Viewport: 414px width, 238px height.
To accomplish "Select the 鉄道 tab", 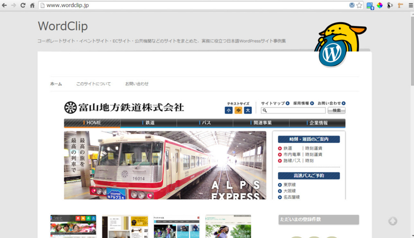I will pyautogui.click(x=149, y=123).
